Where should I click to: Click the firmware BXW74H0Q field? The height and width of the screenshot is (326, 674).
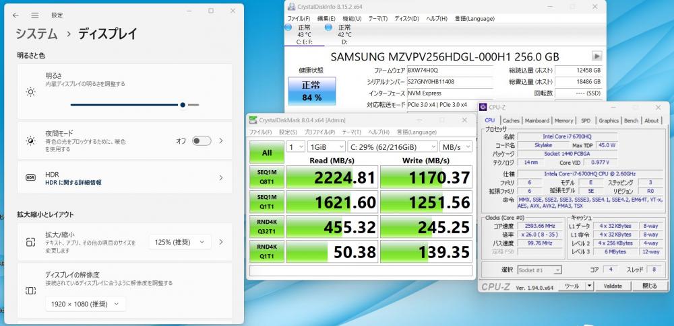click(450, 71)
